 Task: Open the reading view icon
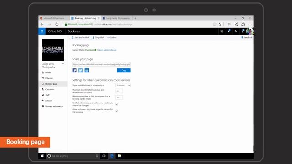pyautogui.click(x=214, y=24)
